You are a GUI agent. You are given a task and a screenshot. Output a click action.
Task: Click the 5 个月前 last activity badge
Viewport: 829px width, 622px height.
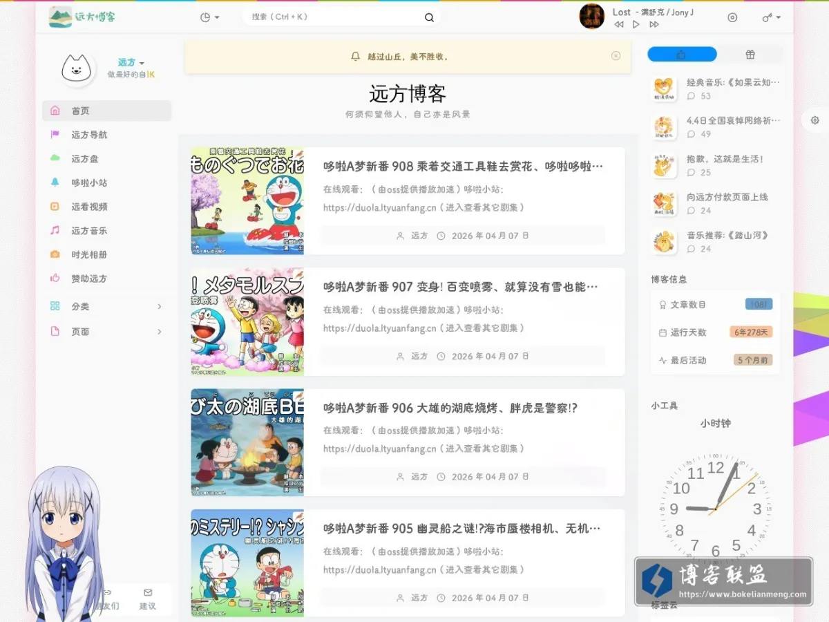pyautogui.click(x=753, y=360)
